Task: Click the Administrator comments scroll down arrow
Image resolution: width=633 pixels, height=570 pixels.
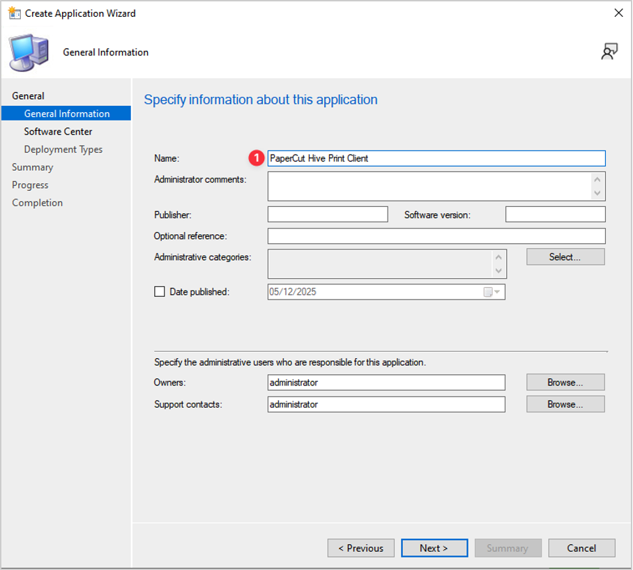Action: (597, 193)
